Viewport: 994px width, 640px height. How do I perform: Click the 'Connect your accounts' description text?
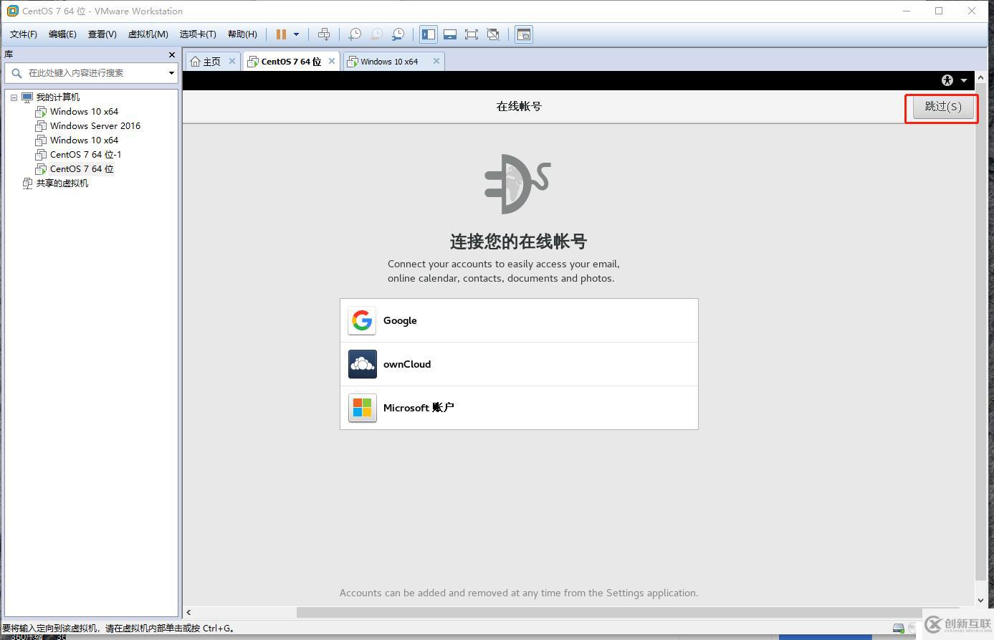coord(503,271)
